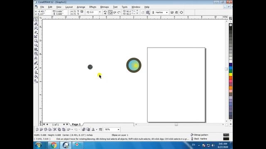Add a page using the plus after '1 of 1'
This screenshot has height=149, width=266.
pos(64,124)
